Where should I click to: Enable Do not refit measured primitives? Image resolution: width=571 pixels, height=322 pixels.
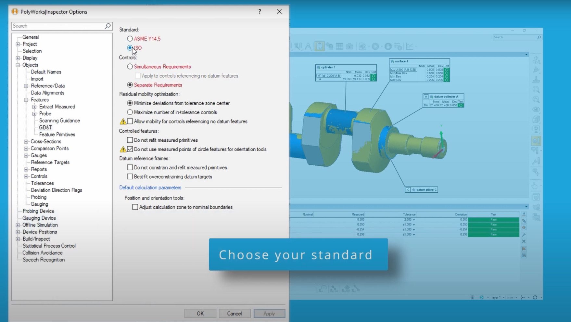130,140
